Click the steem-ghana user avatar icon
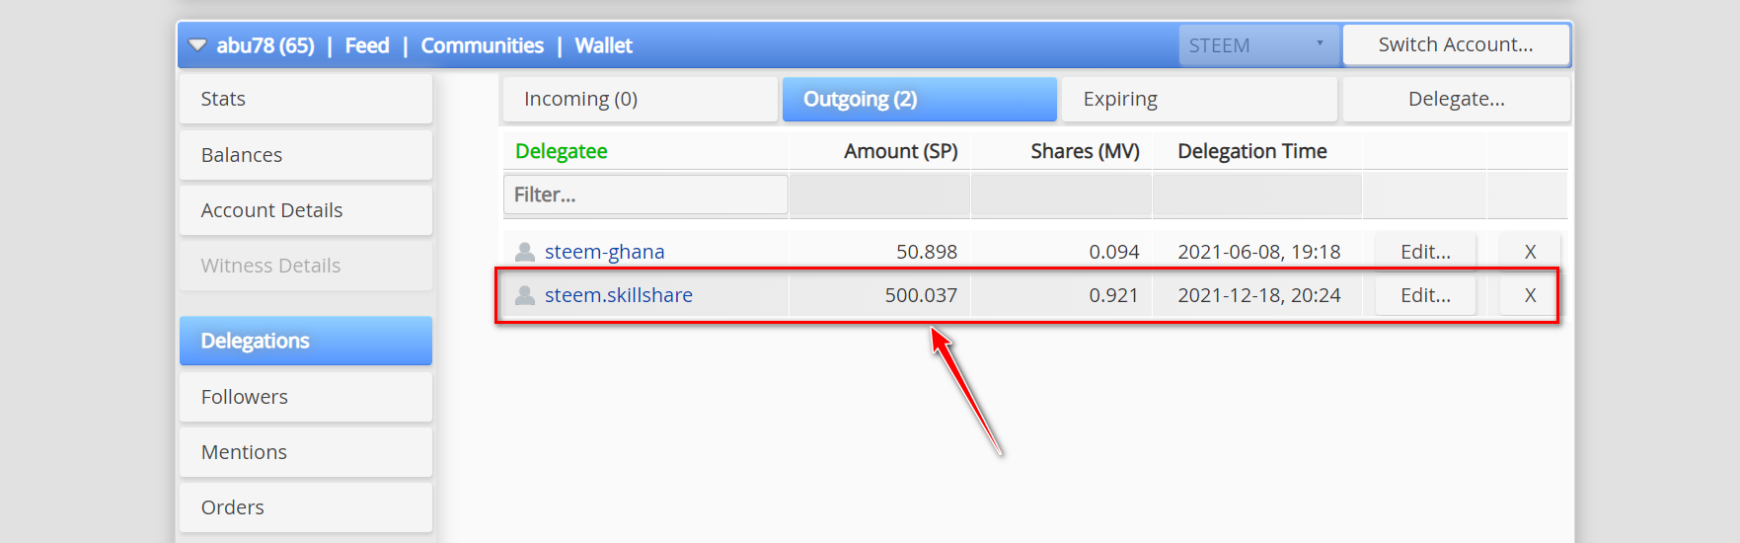The height and width of the screenshot is (543, 1740). click(525, 252)
